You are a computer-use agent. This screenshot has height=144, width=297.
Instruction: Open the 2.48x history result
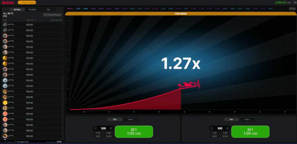[202, 8]
